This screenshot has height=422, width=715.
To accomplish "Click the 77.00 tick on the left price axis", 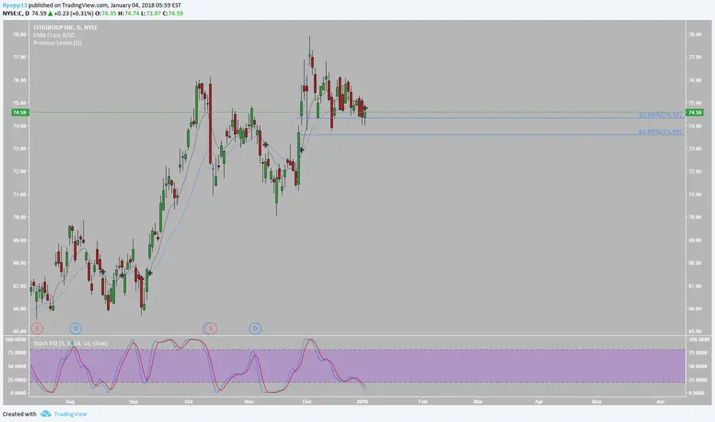I will [20, 57].
